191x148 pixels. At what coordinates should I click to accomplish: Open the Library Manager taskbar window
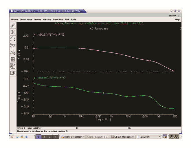click(x=123, y=137)
